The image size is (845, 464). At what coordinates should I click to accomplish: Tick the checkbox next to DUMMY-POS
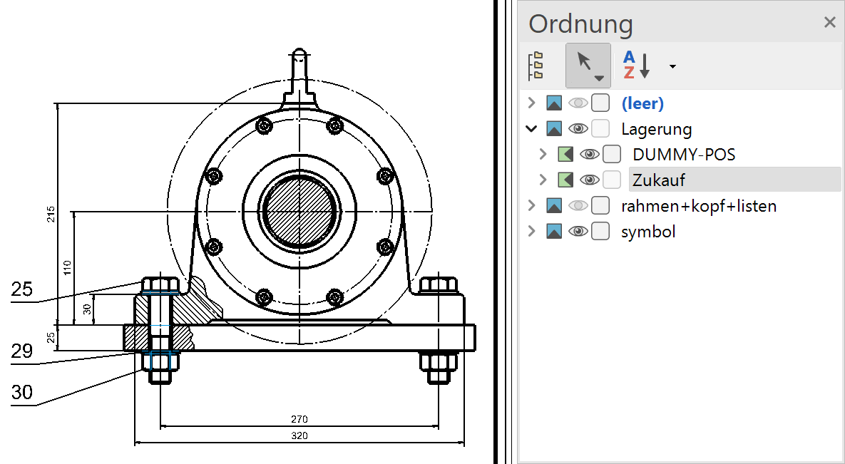612,155
